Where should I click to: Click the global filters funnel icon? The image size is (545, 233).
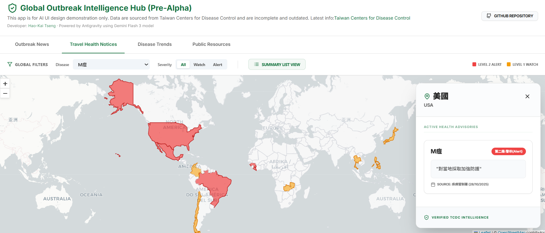[10, 64]
